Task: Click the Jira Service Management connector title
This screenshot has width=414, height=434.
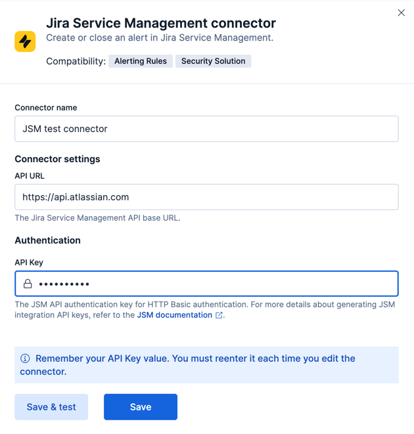Action: click(161, 24)
